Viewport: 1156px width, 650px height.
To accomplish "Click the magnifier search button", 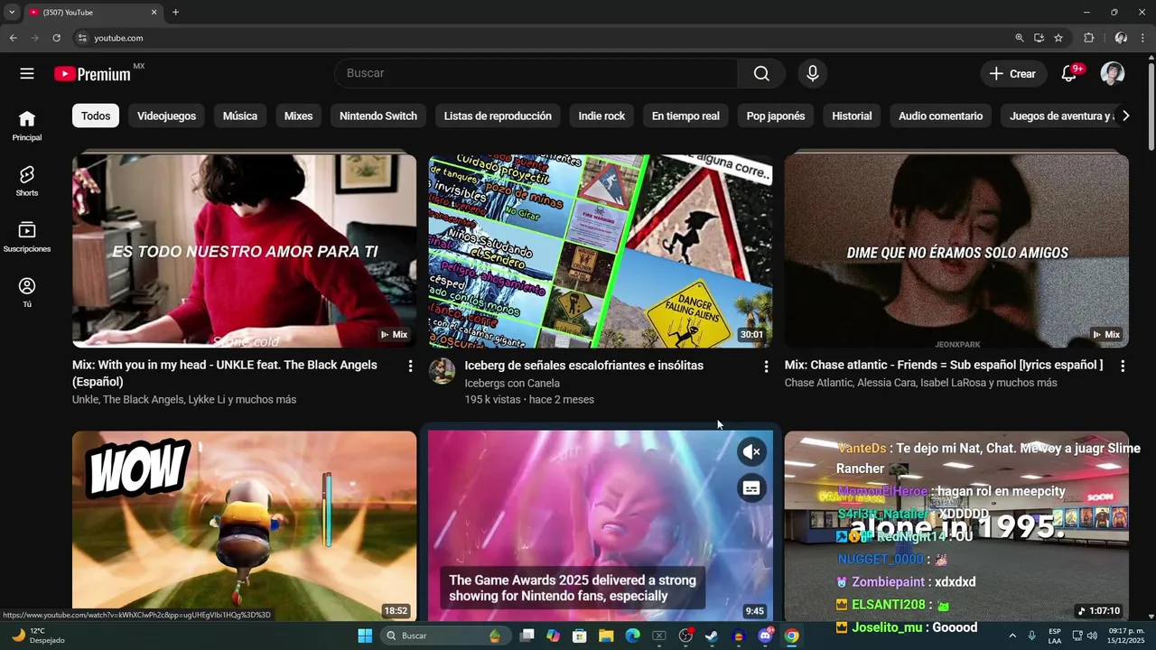I will 761,74.
